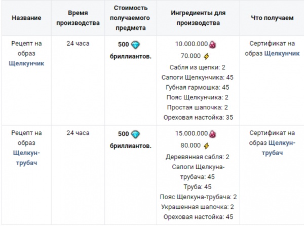Click the Украшенная шапочка: 2 ingredient

[198, 207]
